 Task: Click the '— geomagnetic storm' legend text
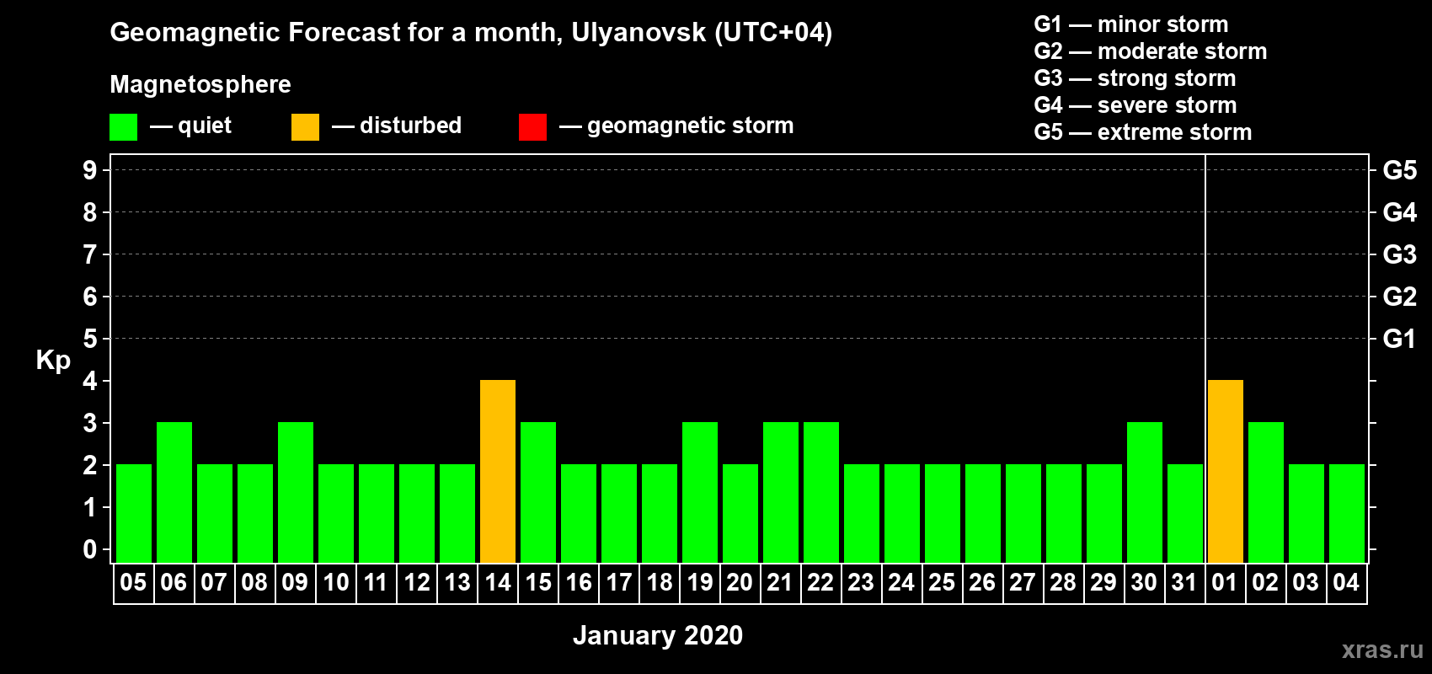pyautogui.click(x=676, y=126)
